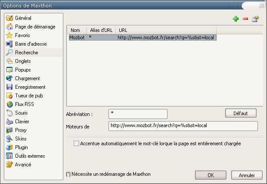Click the Page de démarrage house icon

9,27
